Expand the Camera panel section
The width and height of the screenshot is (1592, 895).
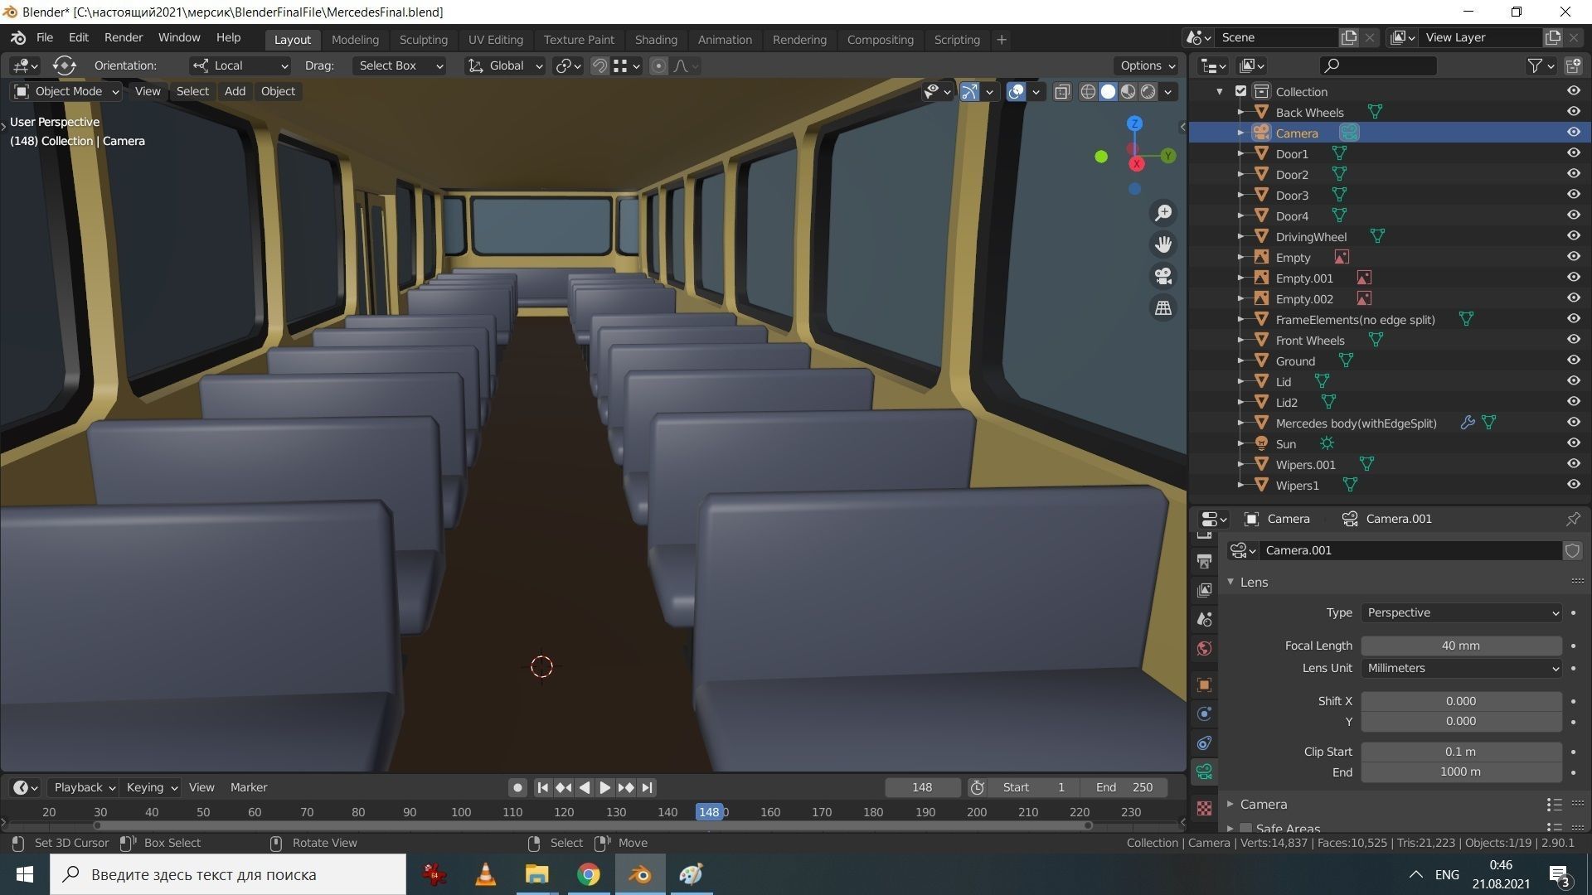[1263, 804]
